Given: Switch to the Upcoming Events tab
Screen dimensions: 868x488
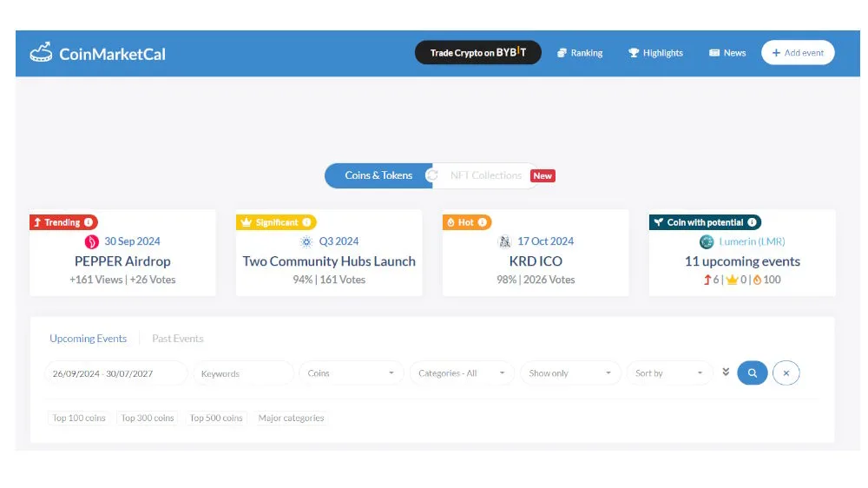Looking at the screenshot, I should [x=88, y=339].
